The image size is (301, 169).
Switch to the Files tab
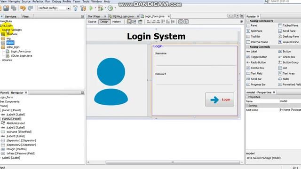coord(25,17)
